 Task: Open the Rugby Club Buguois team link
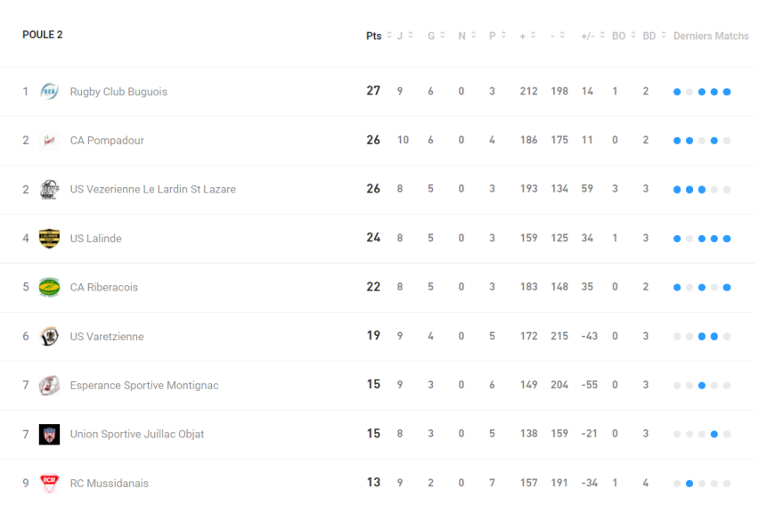coord(118,92)
